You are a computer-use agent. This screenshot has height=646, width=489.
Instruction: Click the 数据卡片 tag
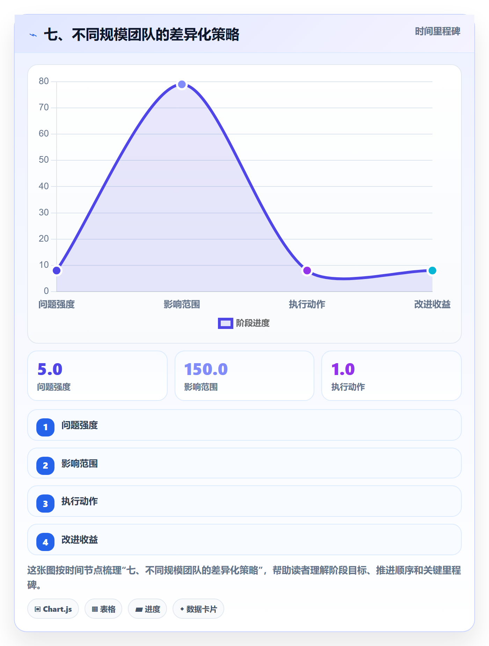coord(198,609)
